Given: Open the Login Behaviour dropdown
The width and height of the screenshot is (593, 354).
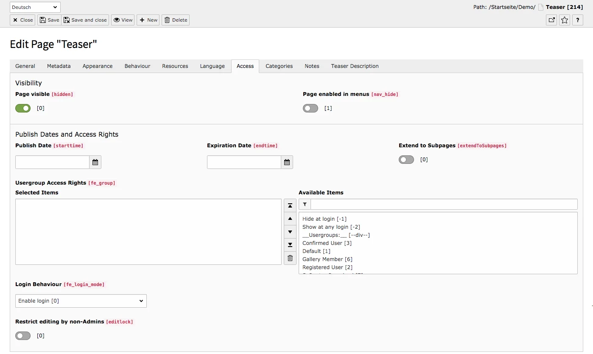Looking at the screenshot, I should click(x=81, y=301).
